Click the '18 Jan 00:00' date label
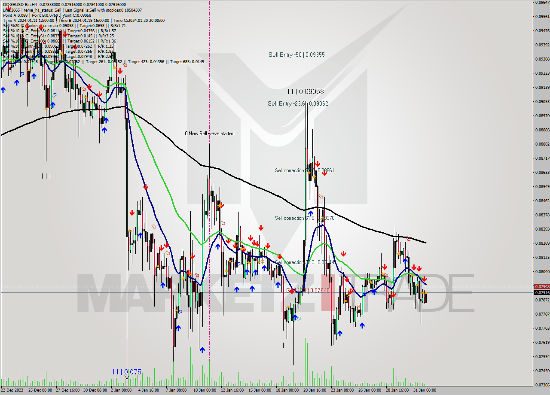The image size is (550, 395). (x=287, y=390)
